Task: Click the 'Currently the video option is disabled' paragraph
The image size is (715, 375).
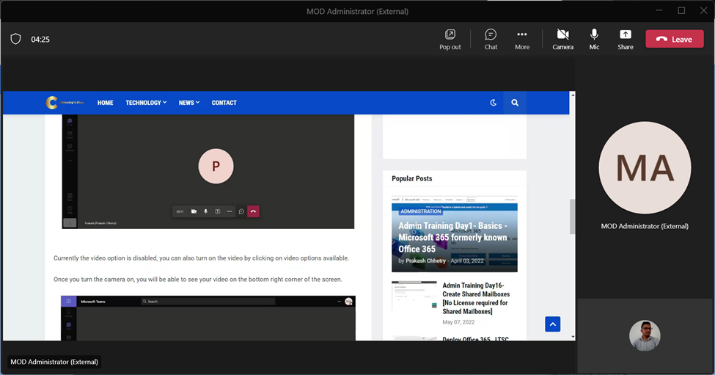Action: pyautogui.click(x=201, y=258)
